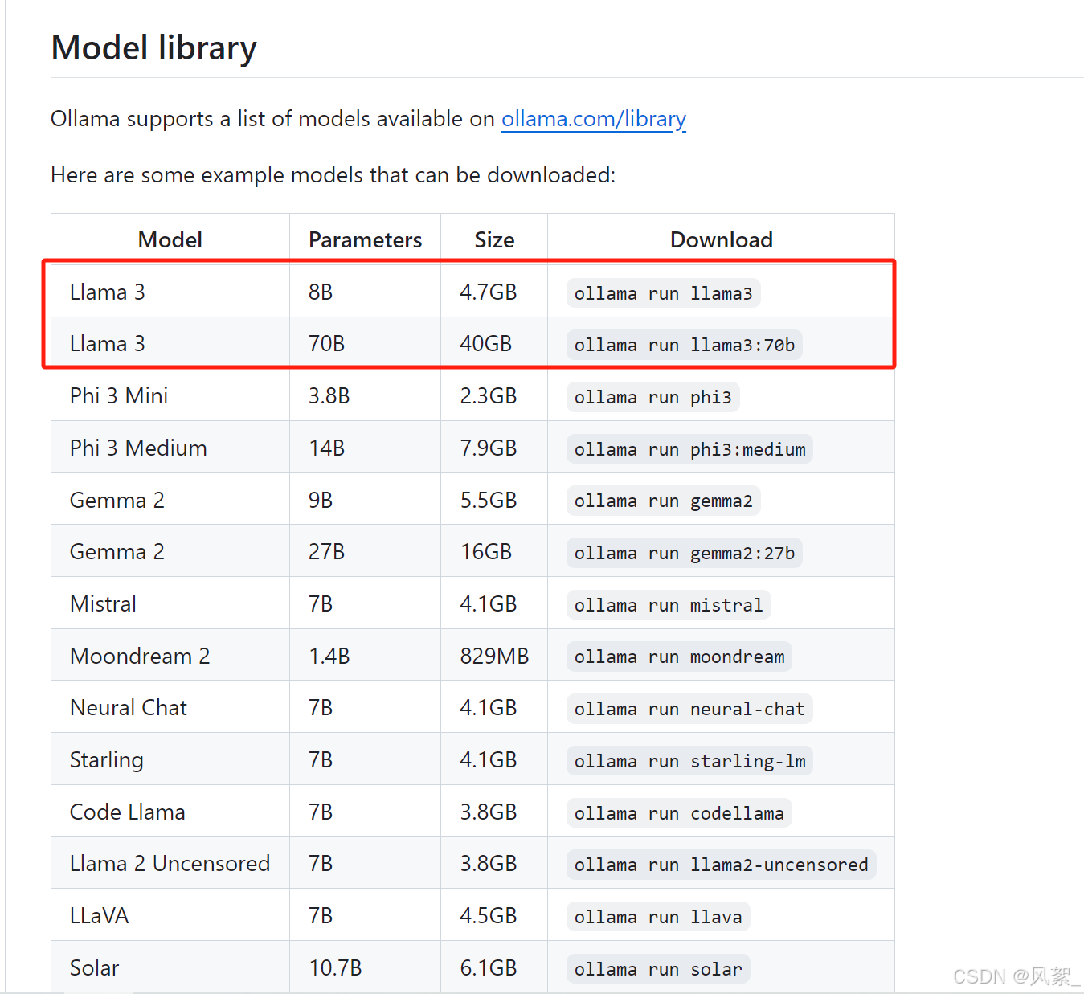1084x994 pixels.
Task: Click the Mistral model name
Action: (x=103, y=603)
